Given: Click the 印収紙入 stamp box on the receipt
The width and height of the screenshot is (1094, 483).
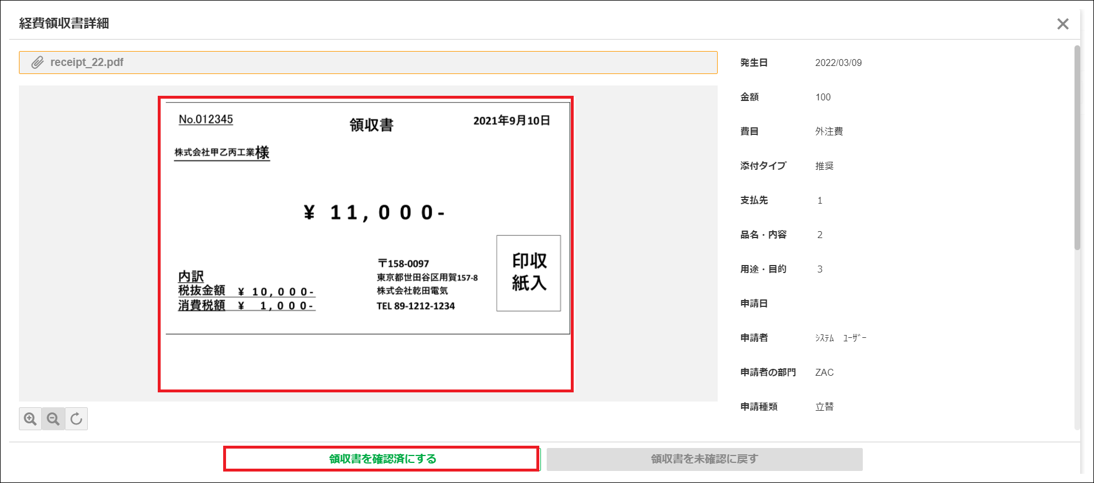Looking at the screenshot, I should [528, 273].
